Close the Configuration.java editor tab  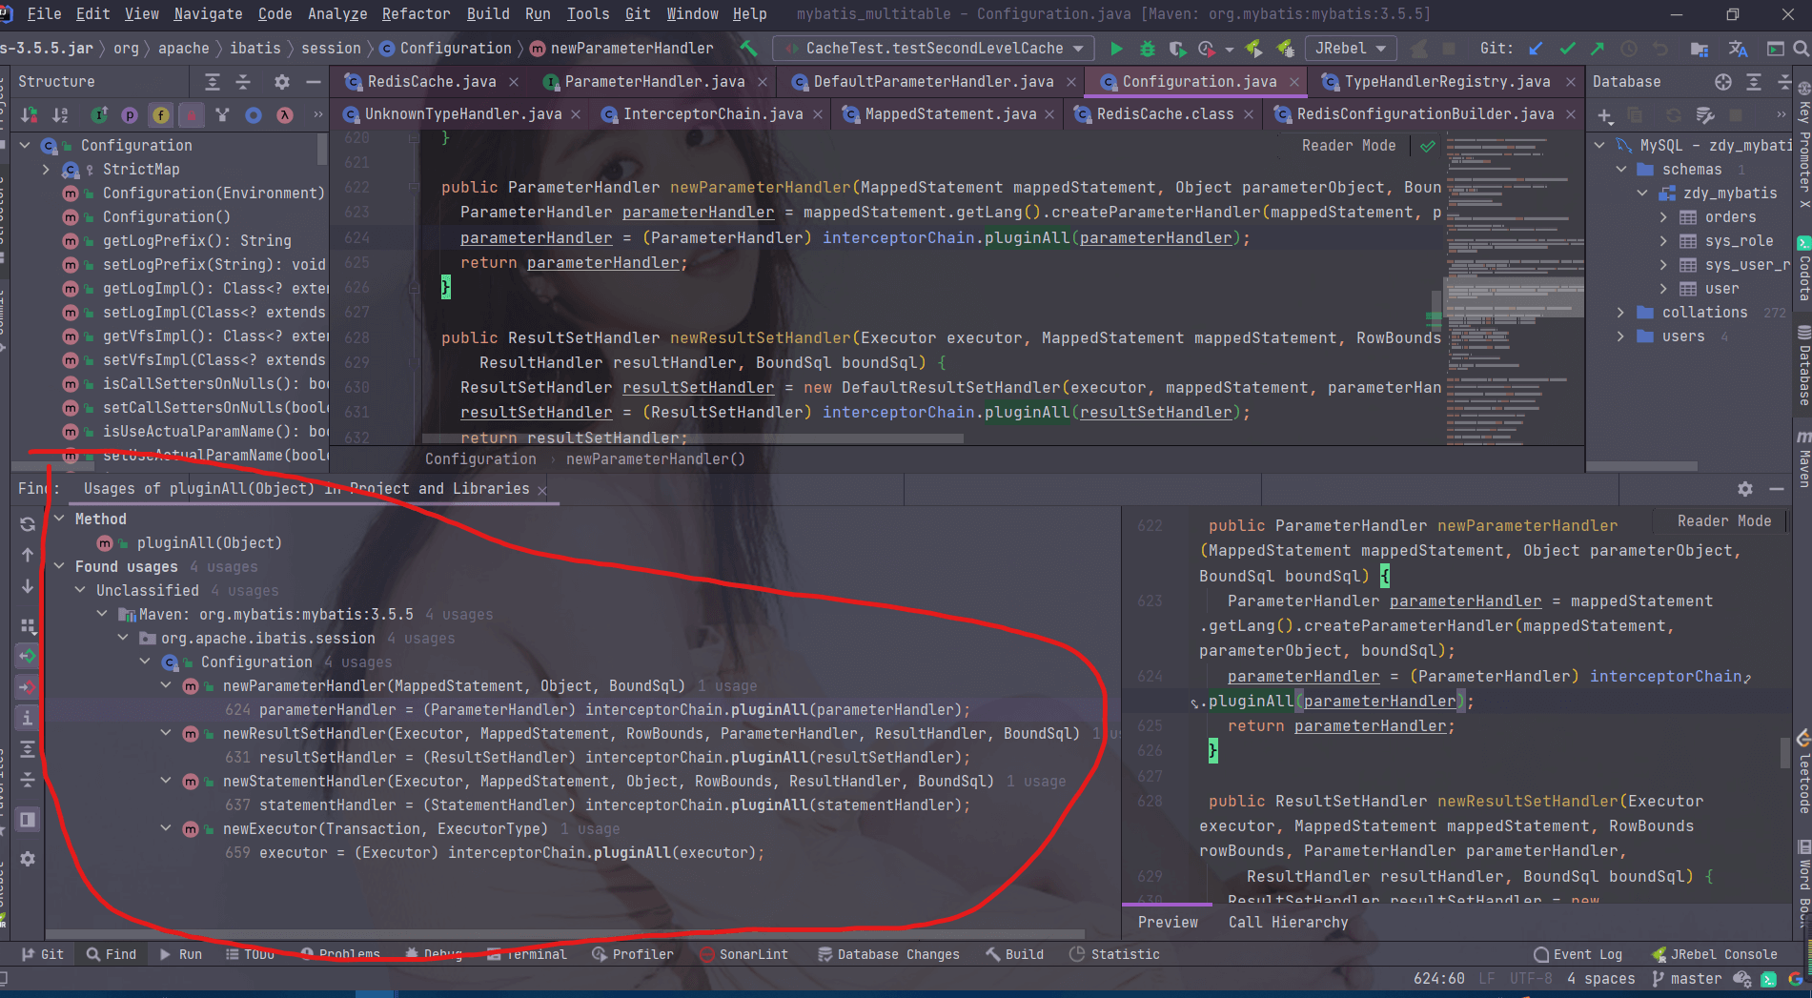click(x=1293, y=83)
